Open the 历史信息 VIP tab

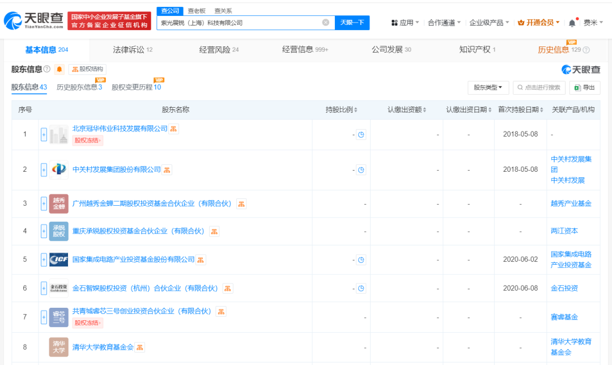pos(559,49)
